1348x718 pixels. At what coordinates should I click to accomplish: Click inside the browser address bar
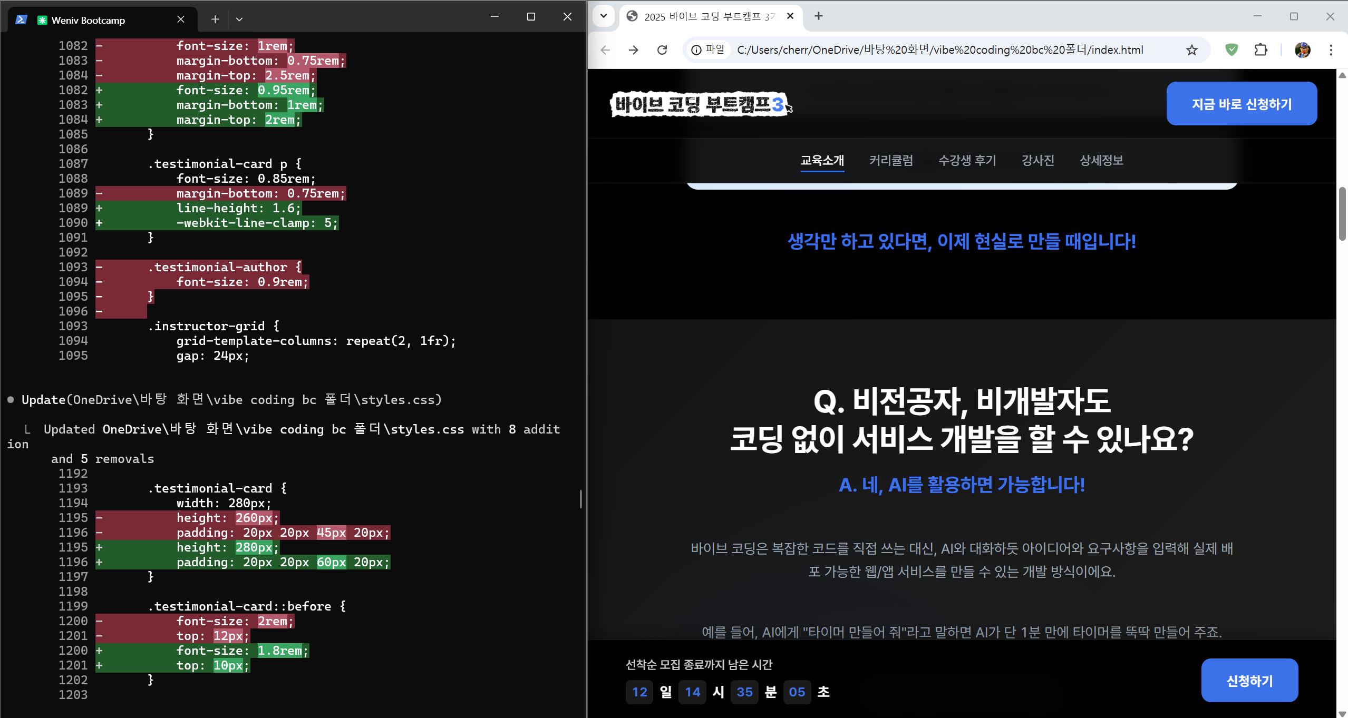949,50
